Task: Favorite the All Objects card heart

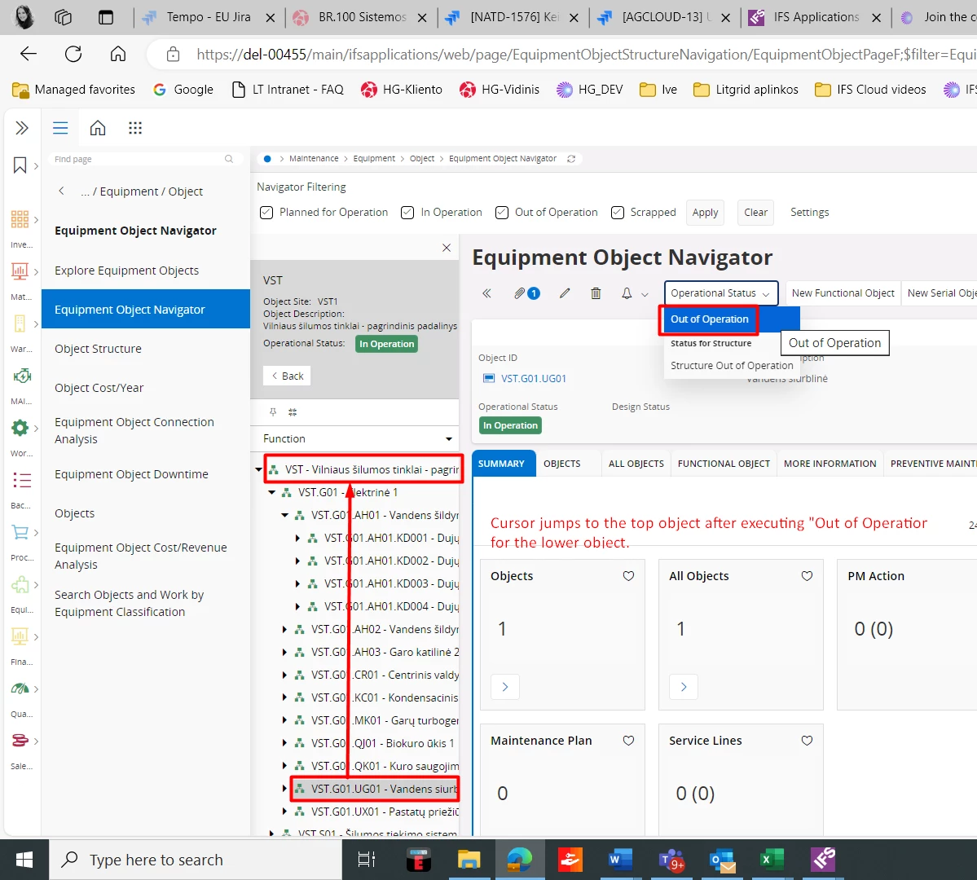Action: pos(807,576)
